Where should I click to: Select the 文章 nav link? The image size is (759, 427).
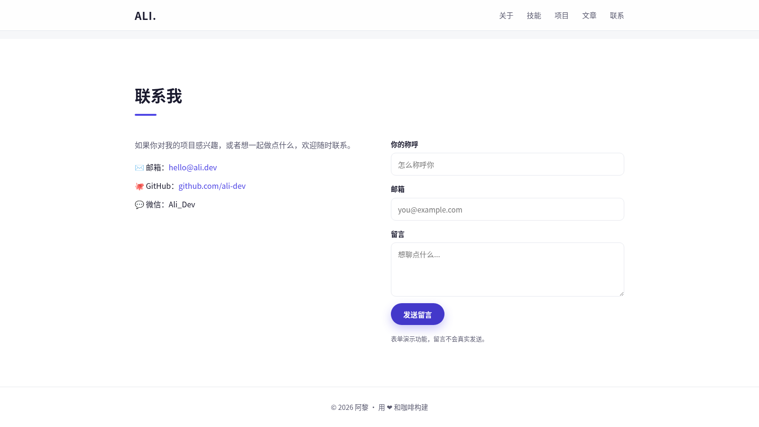click(x=589, y=16)
